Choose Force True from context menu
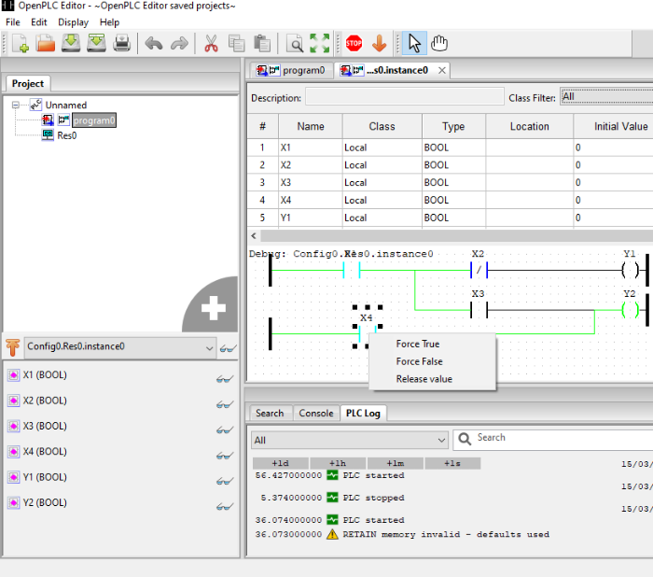Screen dimensions: 653x577 (417, 344)
